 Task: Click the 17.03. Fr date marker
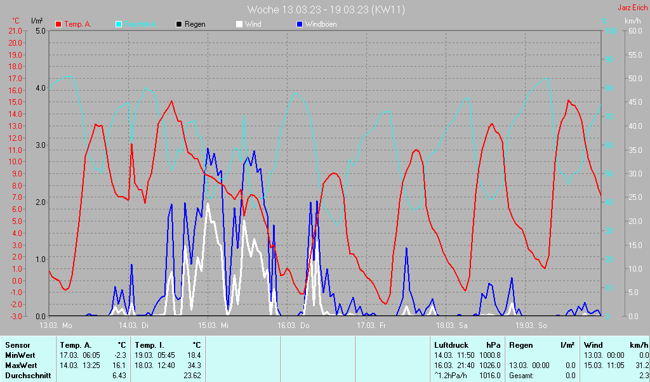373,326
